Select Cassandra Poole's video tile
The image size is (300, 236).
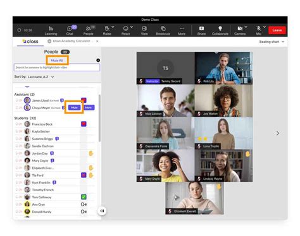pyautogui.click(x=166, y=133)
